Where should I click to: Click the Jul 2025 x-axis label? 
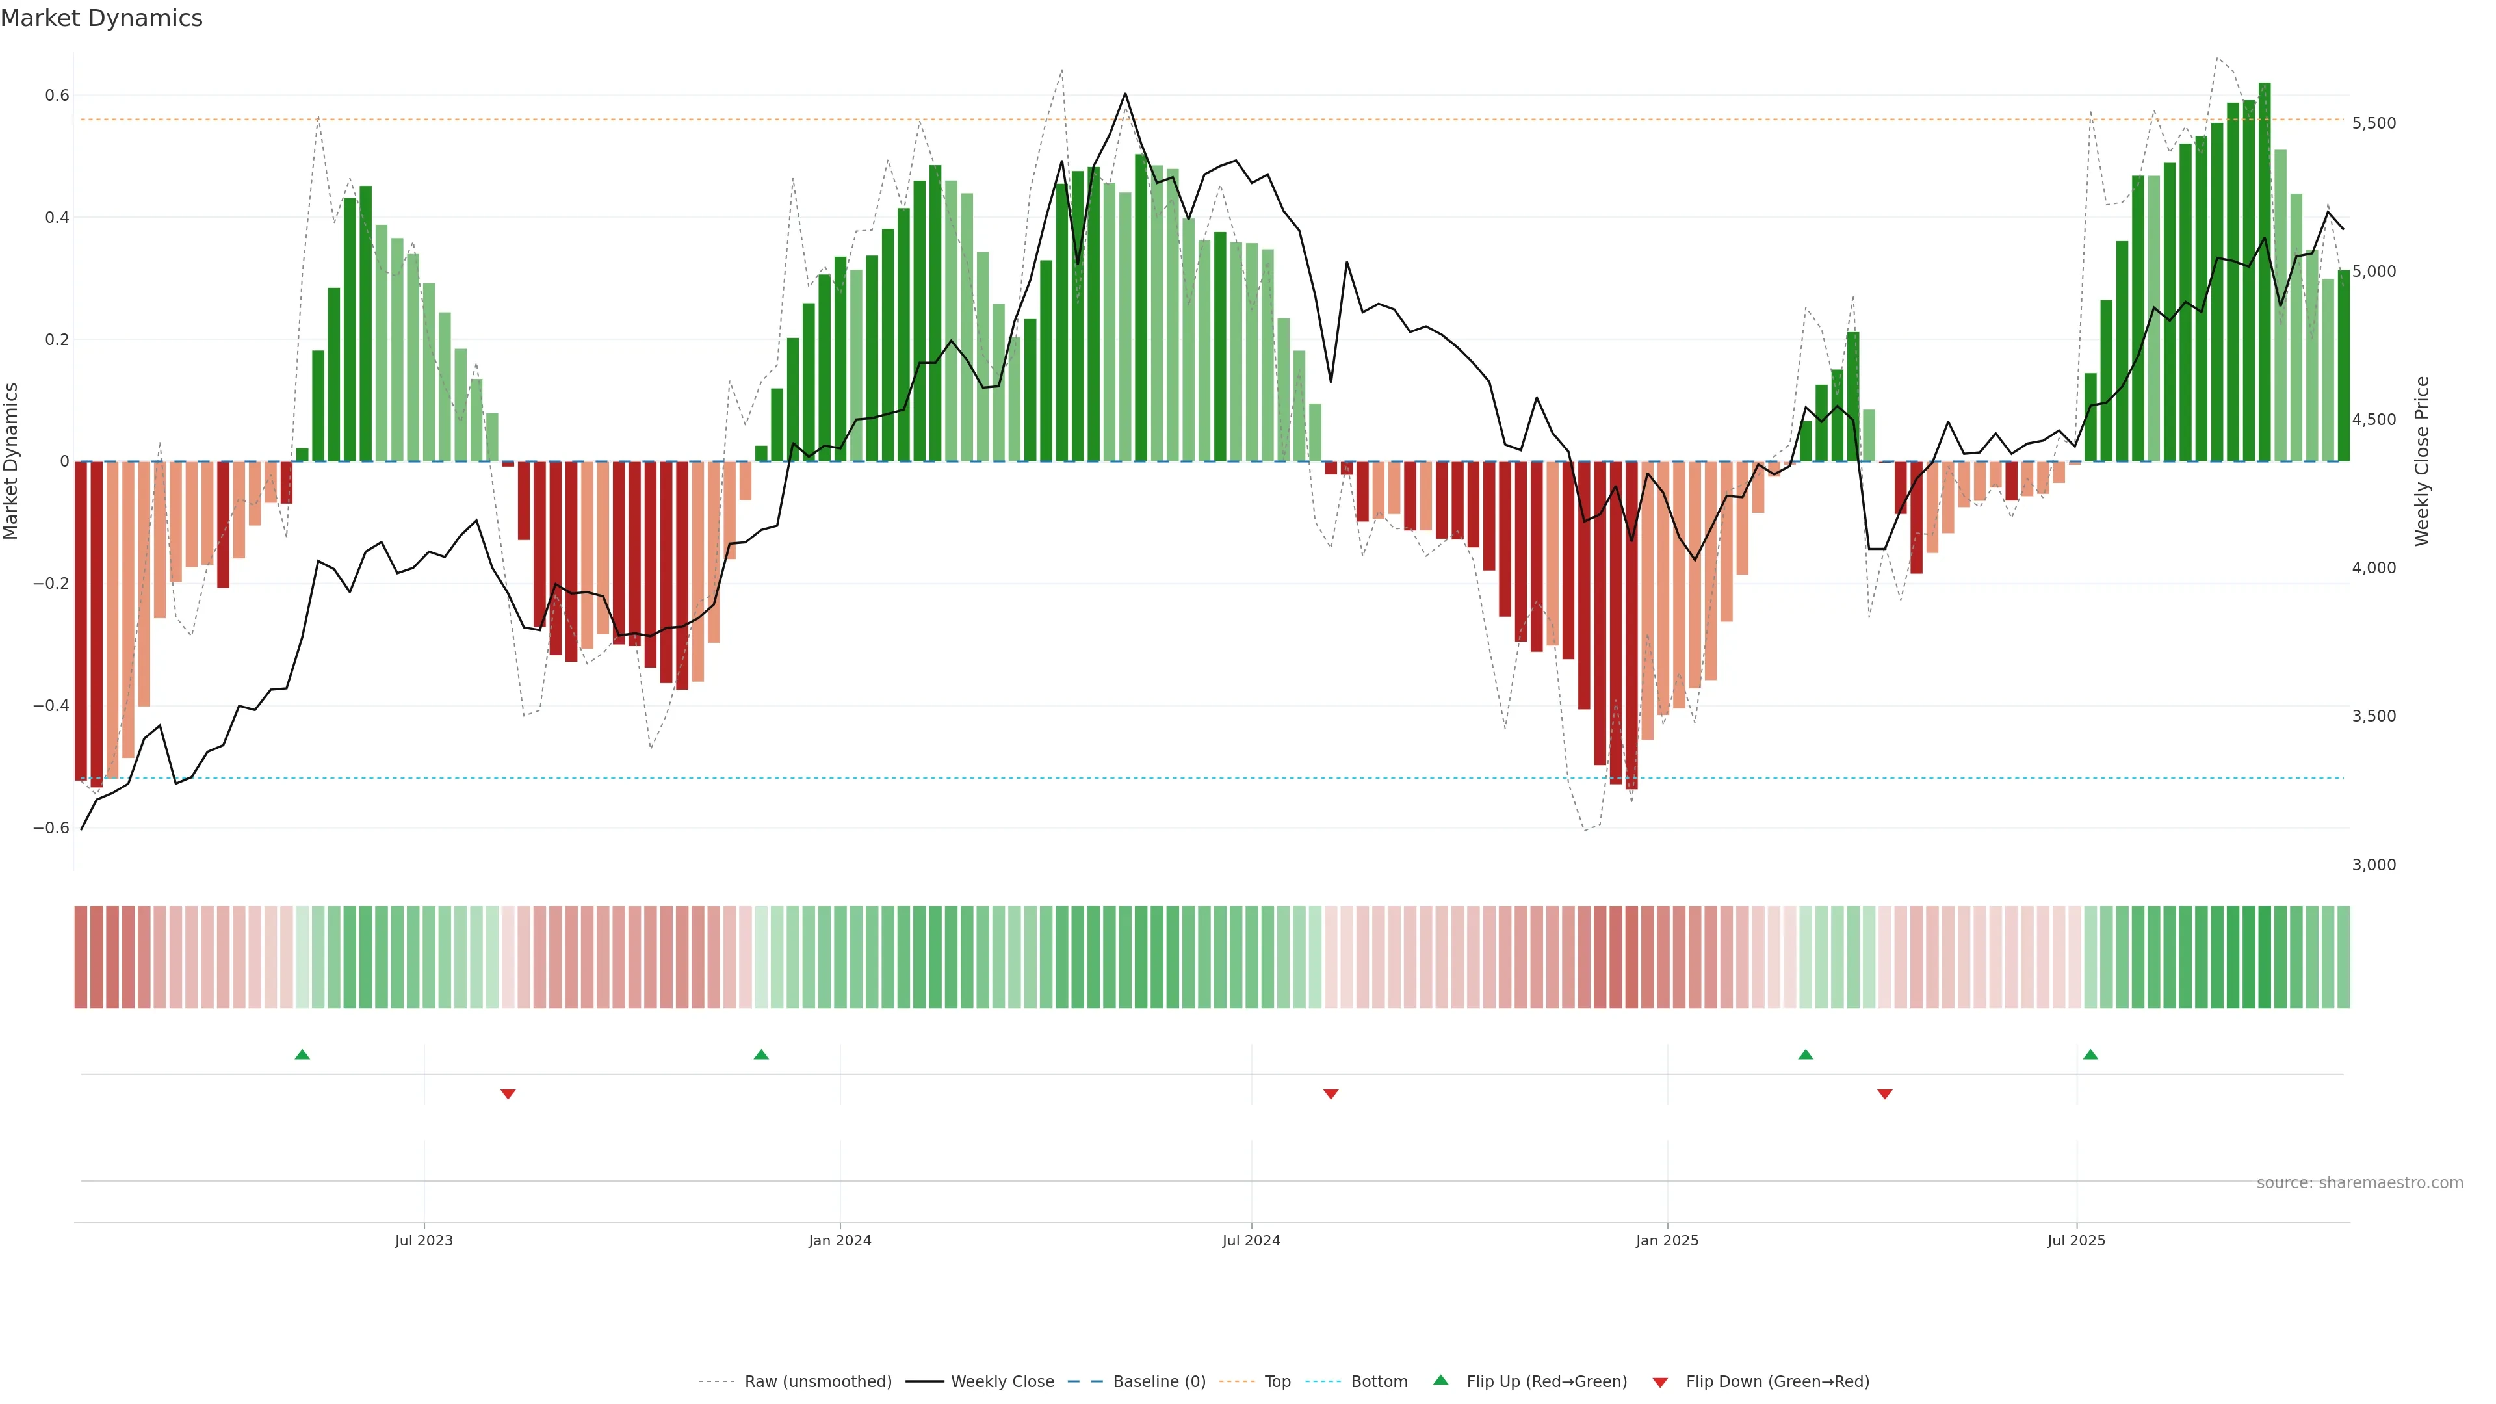(x=2077, y=1240)
